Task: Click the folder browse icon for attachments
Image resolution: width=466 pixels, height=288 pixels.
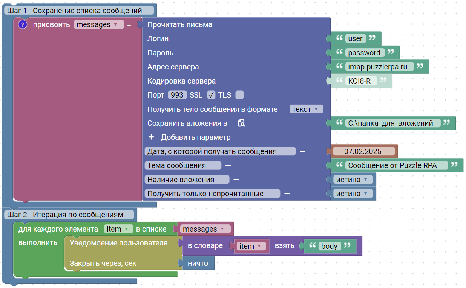Action: [242, 123]
